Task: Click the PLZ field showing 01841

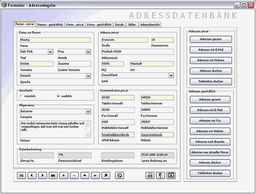Action: (112, 64)
